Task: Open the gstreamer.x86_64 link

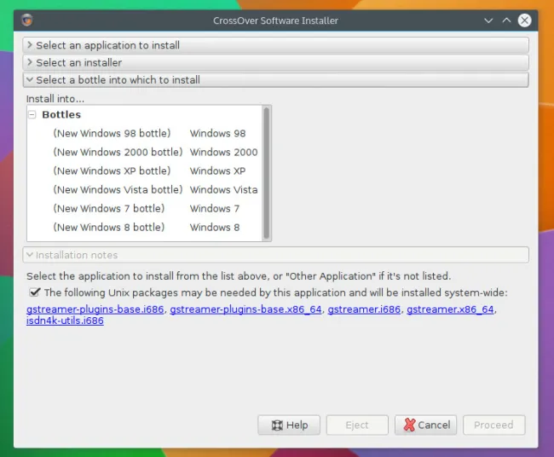Action: click(x=450, y=309)
